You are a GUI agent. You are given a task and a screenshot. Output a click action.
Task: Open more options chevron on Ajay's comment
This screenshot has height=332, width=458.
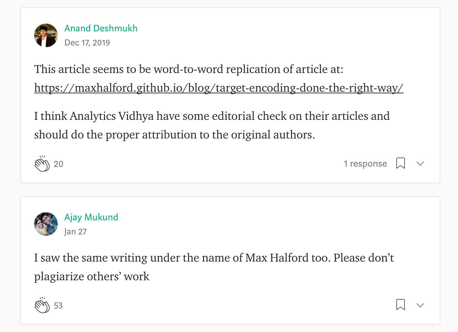[x=420, y=305]
